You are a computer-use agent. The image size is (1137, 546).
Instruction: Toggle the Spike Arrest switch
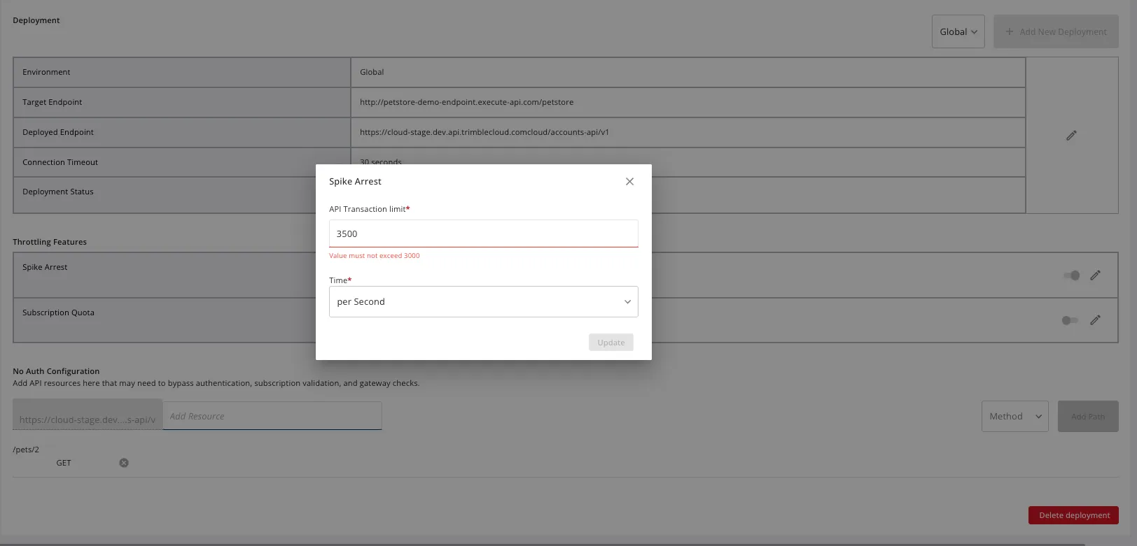1071,275
